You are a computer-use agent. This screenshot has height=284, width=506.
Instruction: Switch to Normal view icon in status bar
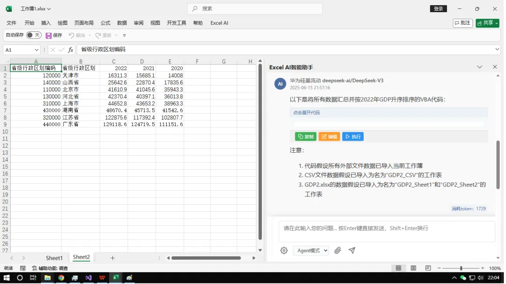(399, 269)
